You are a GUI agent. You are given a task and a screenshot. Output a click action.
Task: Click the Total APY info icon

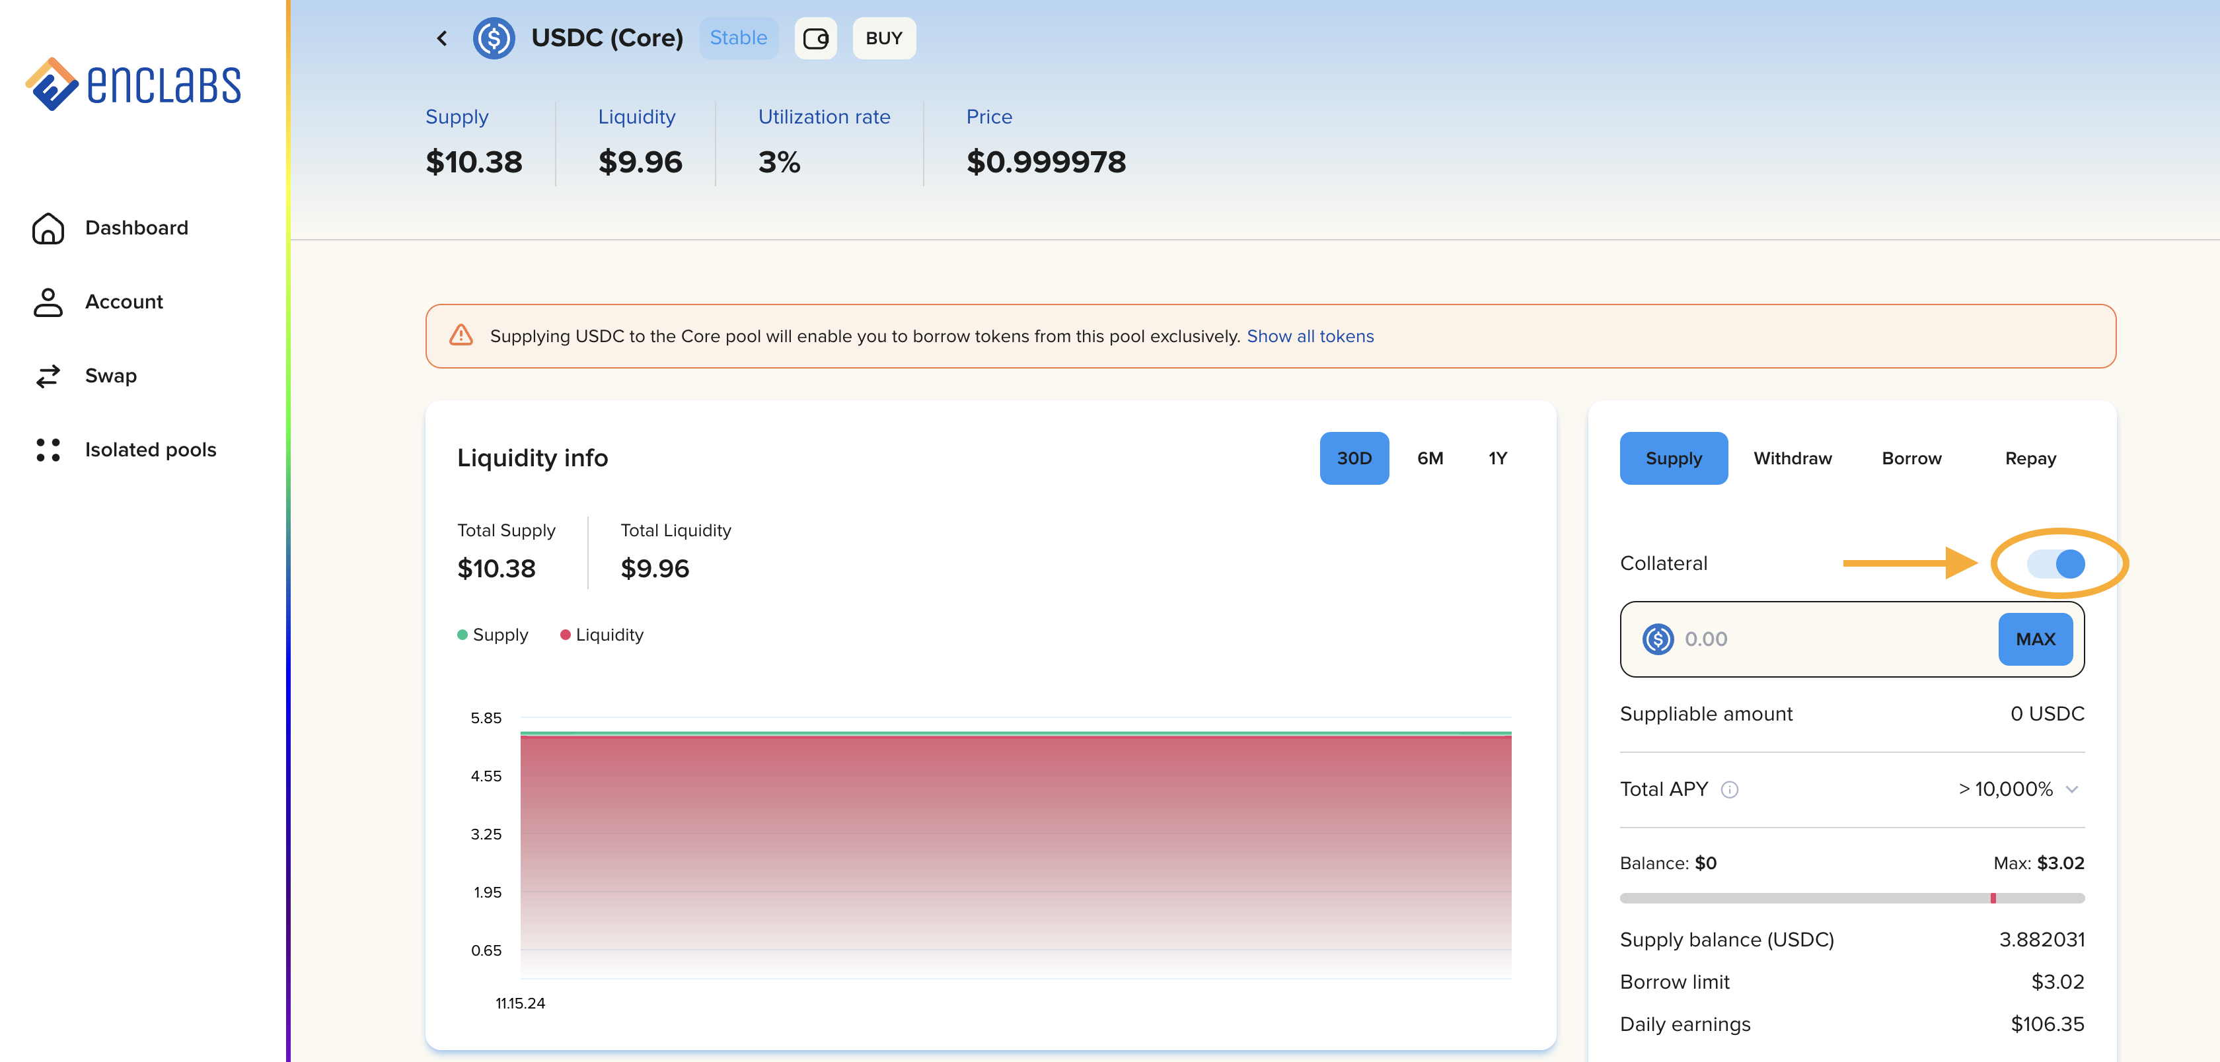tap(1729, 790)
